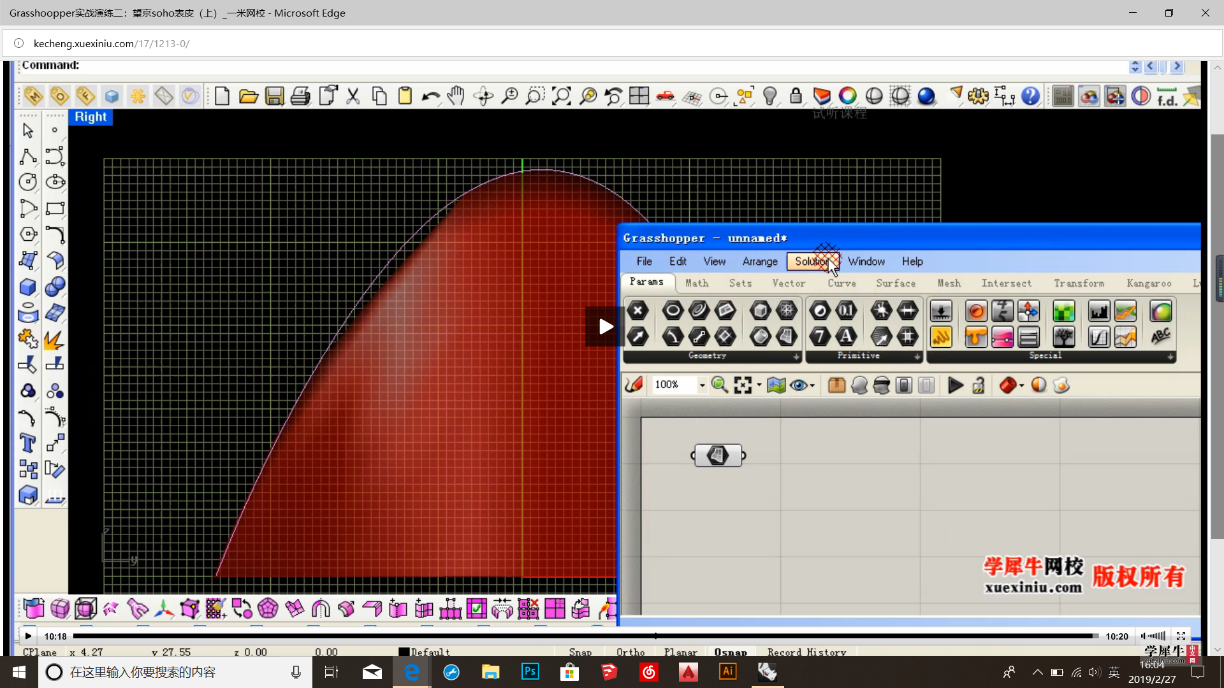Viewport: 1224px width, 688px height.
Task: Switch to the Kangaroo tab
Action: [1149, 283]
